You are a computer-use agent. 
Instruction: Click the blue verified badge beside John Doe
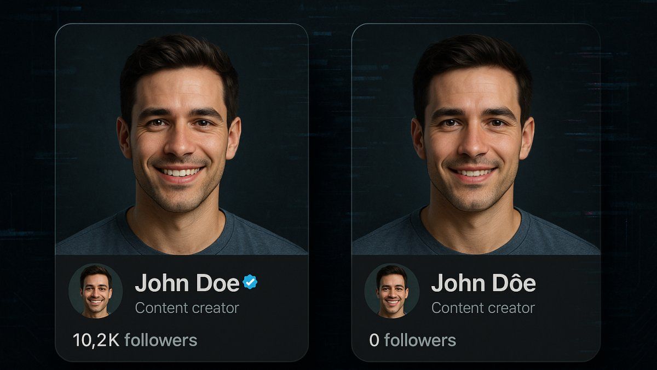[x=251, y=282]
